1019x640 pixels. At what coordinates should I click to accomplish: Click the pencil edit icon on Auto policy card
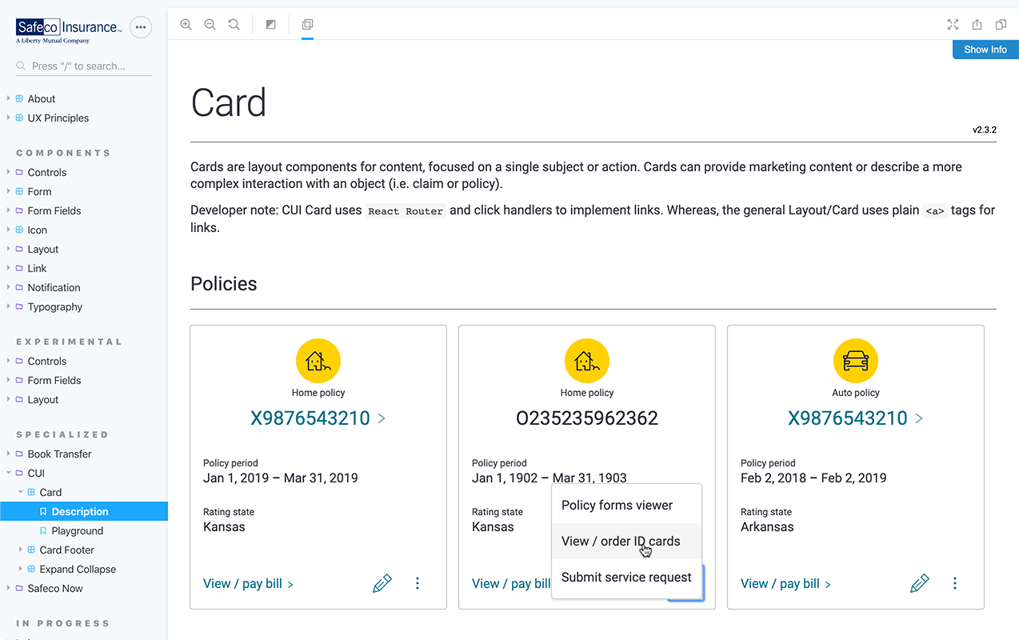920,584
